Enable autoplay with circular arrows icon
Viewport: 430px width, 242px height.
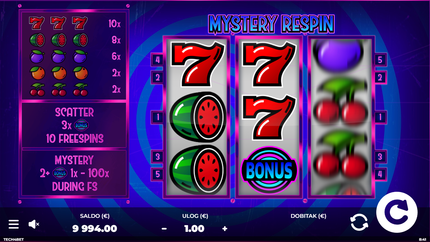[x=359, y=222]
